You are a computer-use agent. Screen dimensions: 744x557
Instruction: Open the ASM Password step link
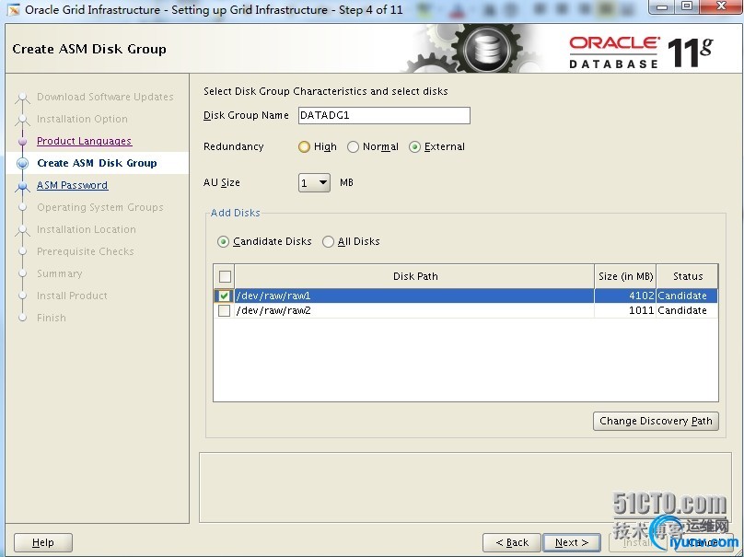pyautogui.click(x=72, y=185)
